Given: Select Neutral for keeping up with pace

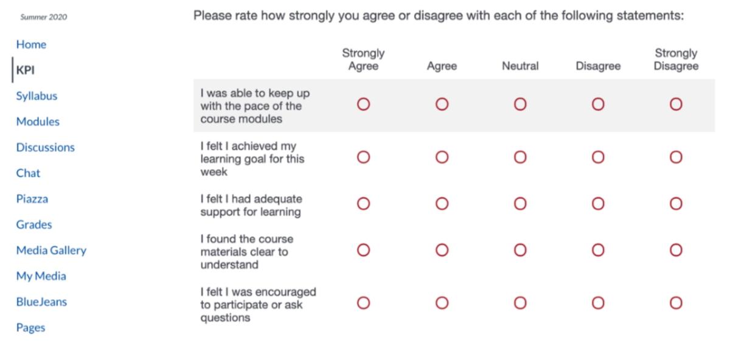Looking at the screenshot, I should [520, 105].
